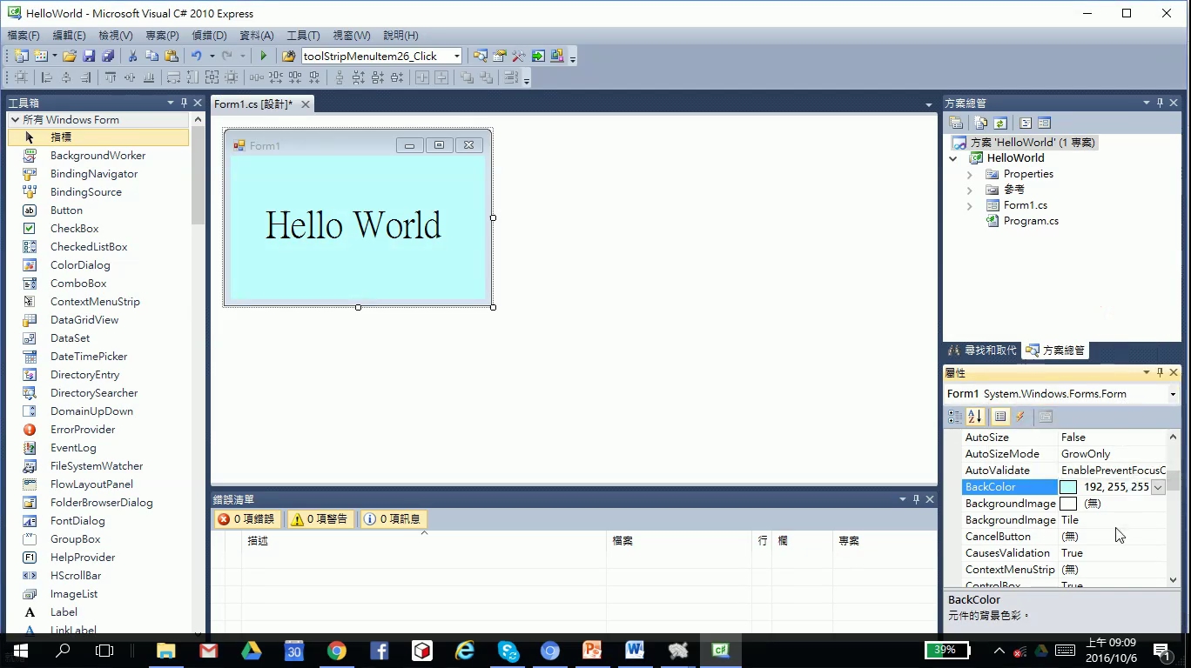This screenshot has height=668, width=1191.
Task: Save Form1.cs with the single floppy-disk icon
Action: tap(89, 56)
